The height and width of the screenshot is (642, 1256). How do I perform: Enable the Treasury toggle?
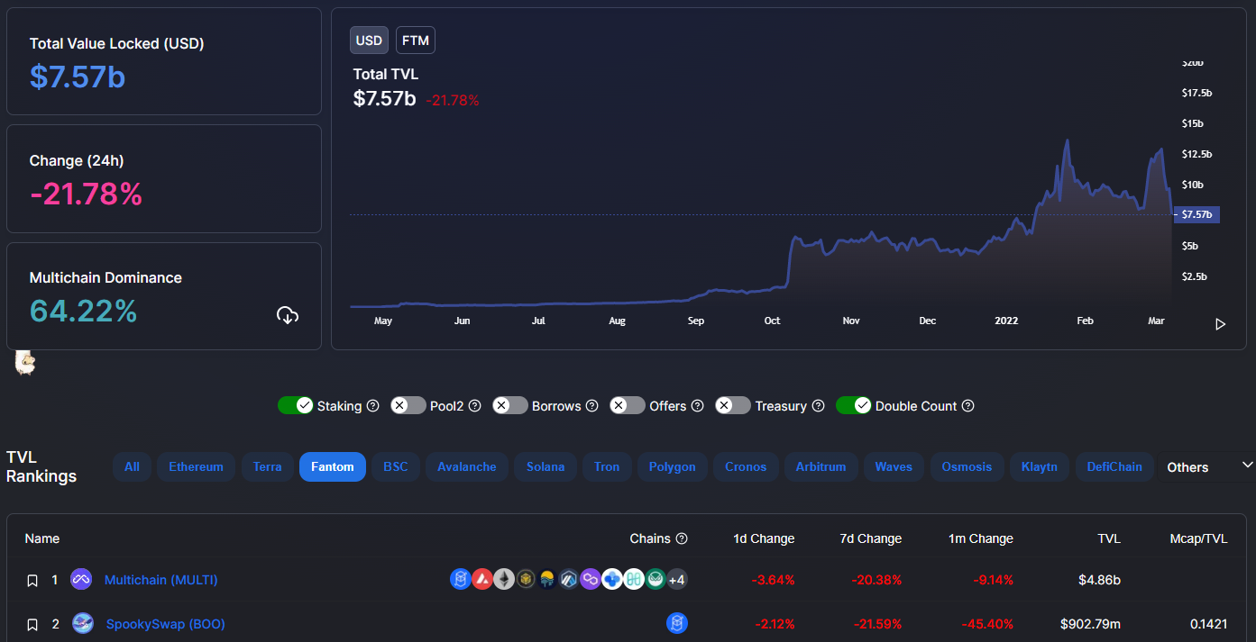pos(733,405)
